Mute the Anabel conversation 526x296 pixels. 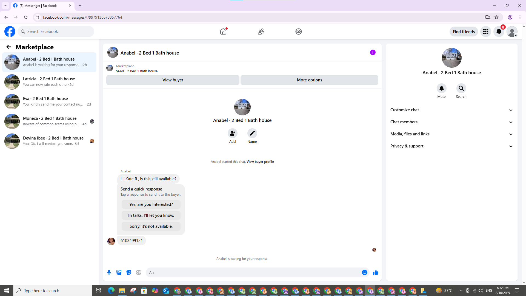pos(441,88)
